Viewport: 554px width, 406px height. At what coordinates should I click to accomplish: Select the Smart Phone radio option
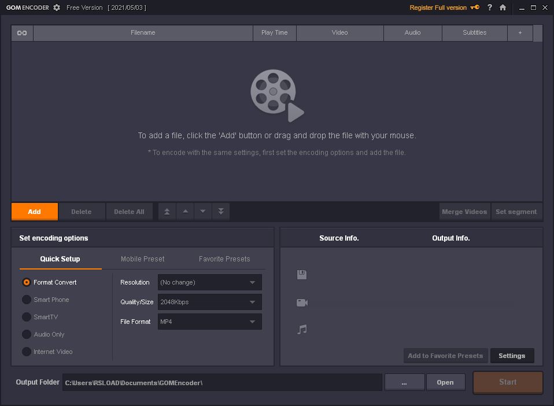27,300
